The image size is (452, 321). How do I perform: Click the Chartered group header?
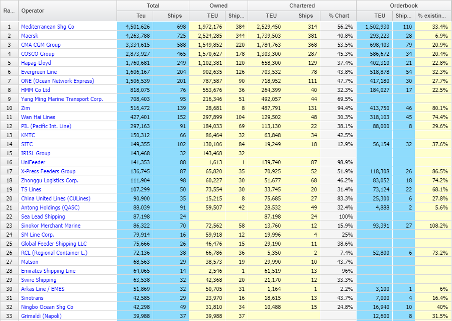tap(302, 6)
